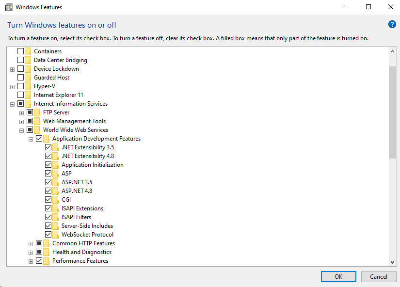Expand the Device Lockdown node
The width and height of the screenshot is (400, 287).
[12, 69]
